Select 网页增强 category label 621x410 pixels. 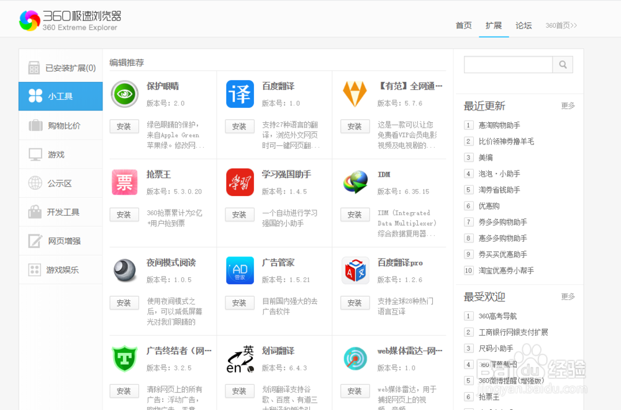pyautogui.click(x=64, y=241)
